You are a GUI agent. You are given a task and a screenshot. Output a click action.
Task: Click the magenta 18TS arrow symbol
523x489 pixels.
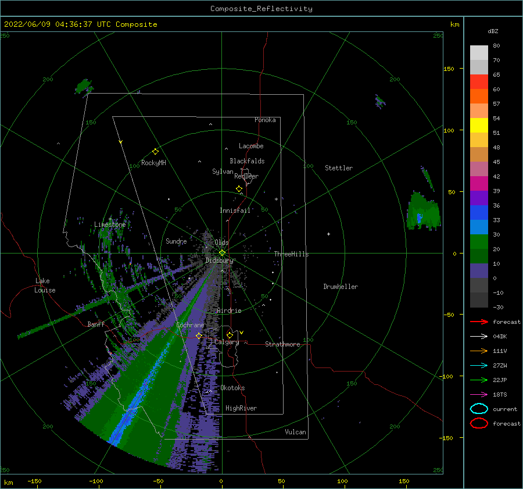click(x=479, y=395)
